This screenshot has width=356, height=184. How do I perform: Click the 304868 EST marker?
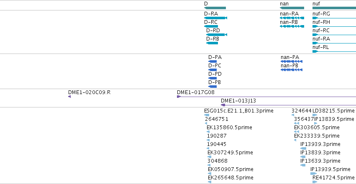click(x=209, y=166)
